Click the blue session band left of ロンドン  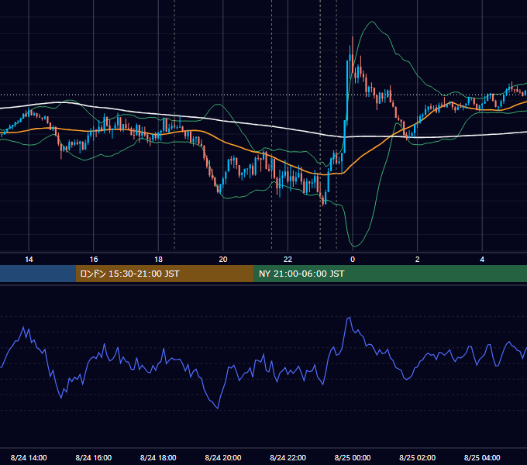pos(38,274)
